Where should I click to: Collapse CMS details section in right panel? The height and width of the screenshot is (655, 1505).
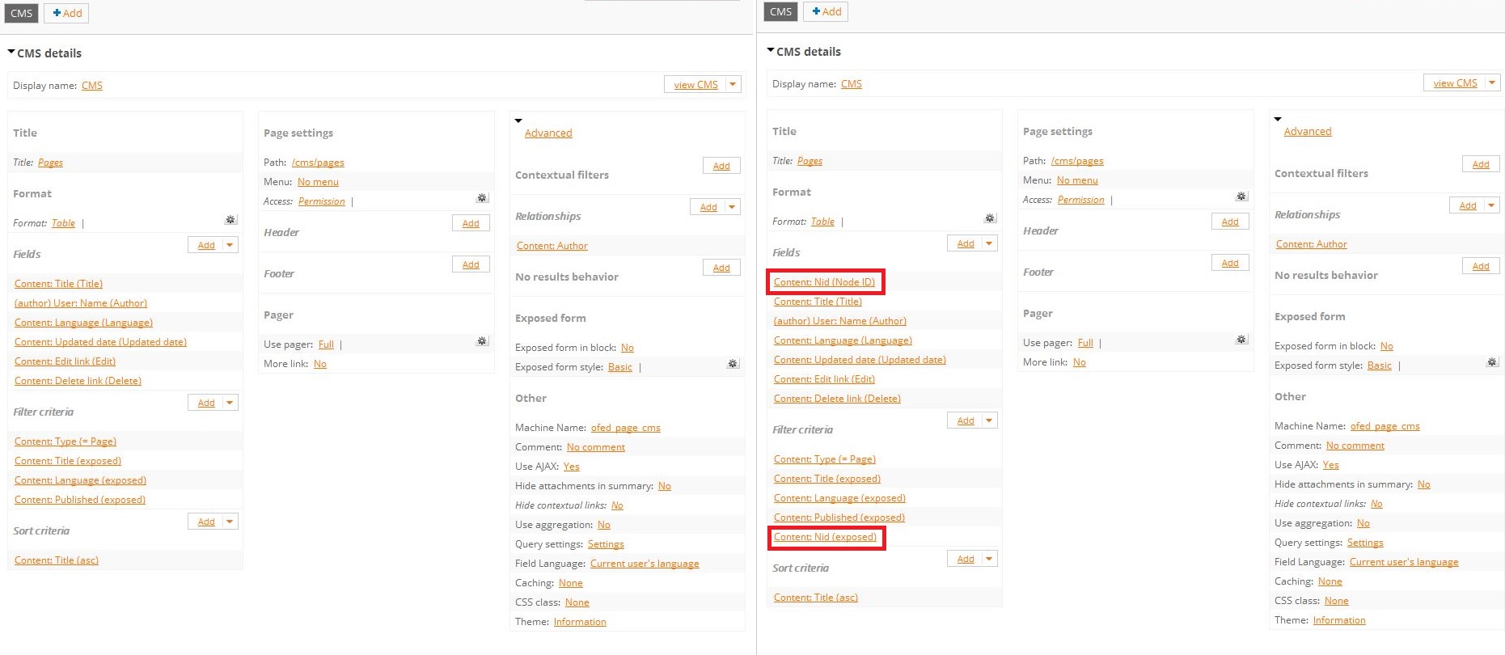pos(771,51)
